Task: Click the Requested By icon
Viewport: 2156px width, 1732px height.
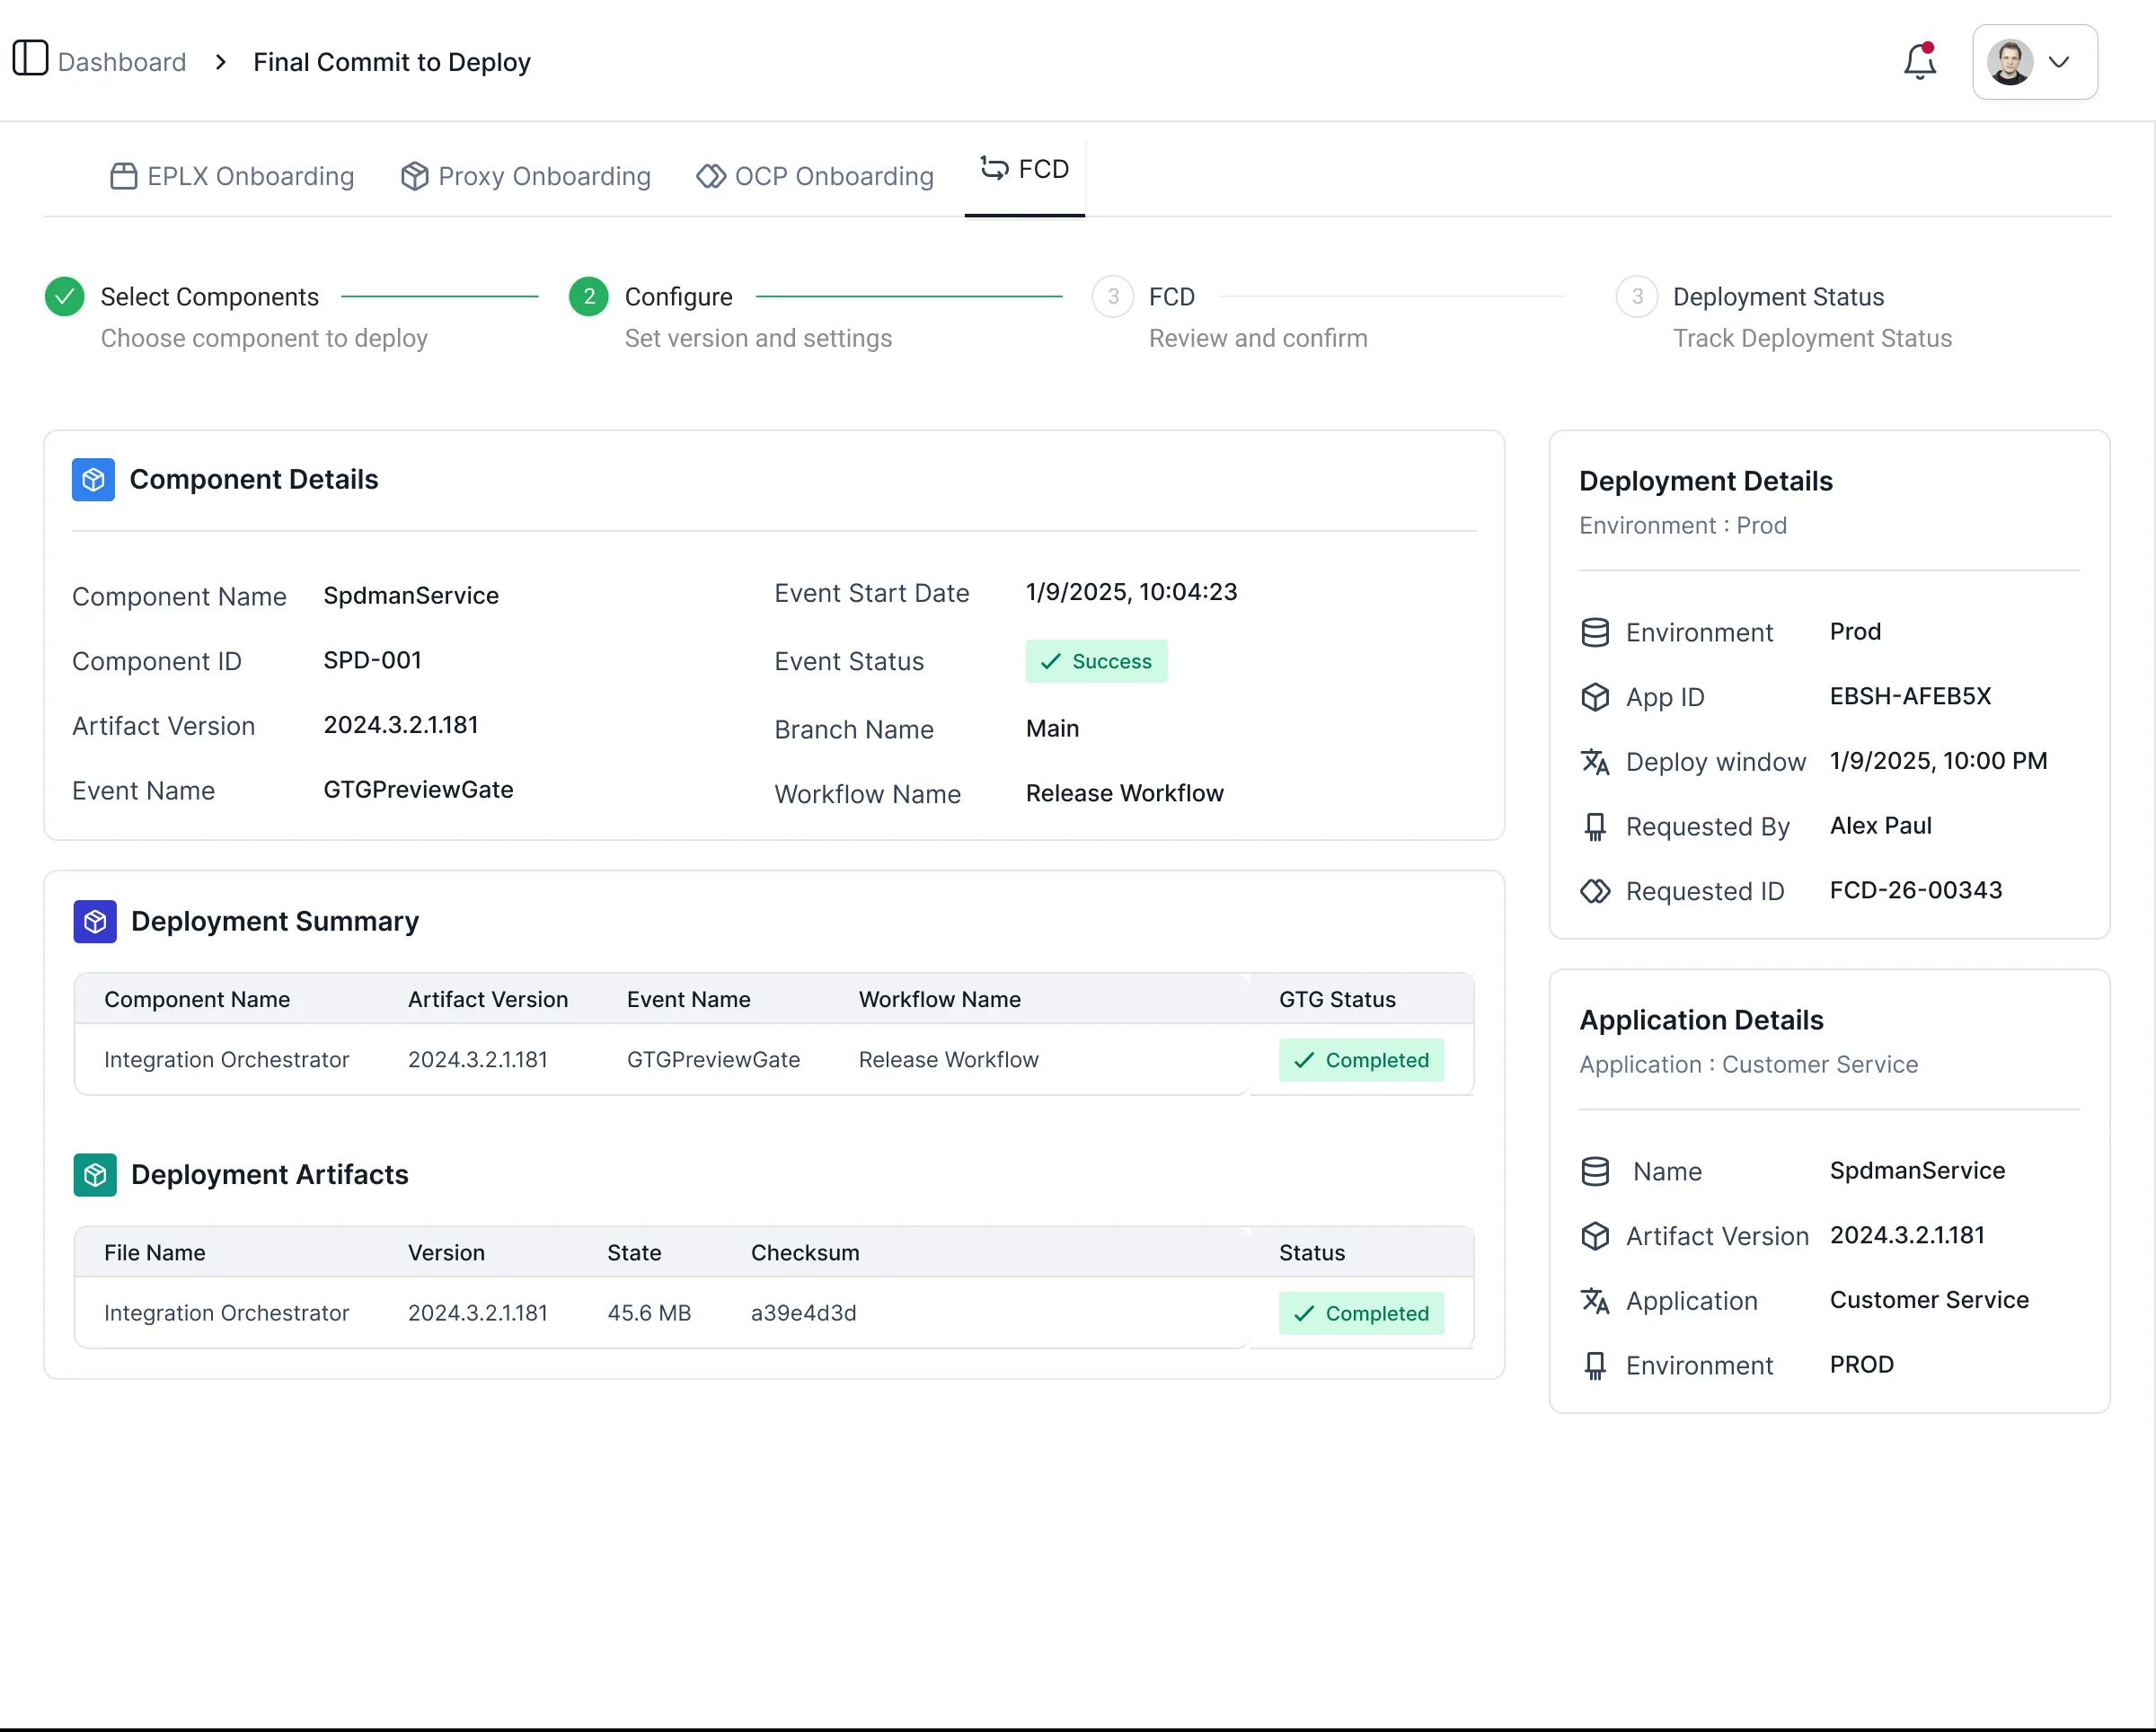Action: [1595, 827]
